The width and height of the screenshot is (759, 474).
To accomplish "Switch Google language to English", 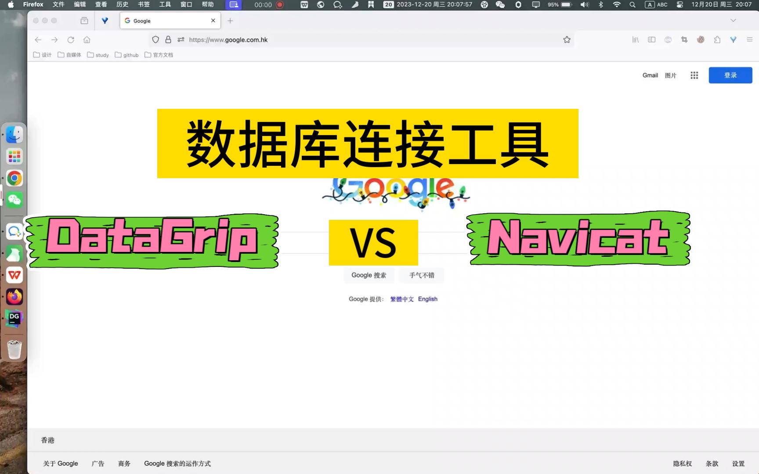I will 428,299.
